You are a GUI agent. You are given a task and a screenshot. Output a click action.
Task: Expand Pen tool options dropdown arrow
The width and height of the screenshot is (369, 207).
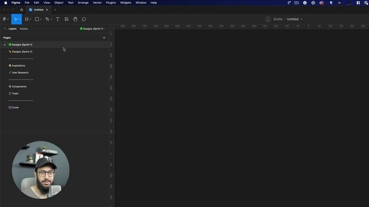(x=51, y=19)
